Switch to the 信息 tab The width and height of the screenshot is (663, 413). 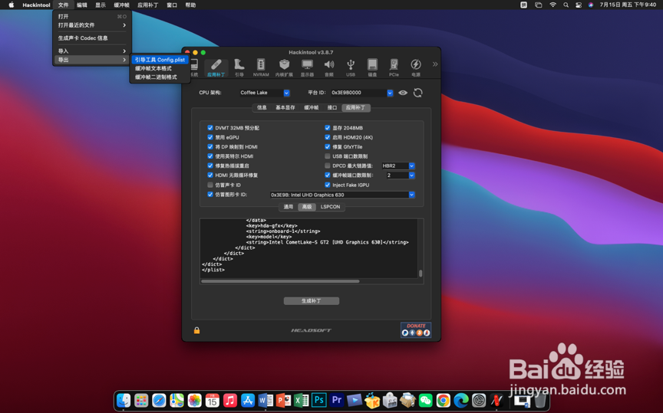tap(262, 108)
